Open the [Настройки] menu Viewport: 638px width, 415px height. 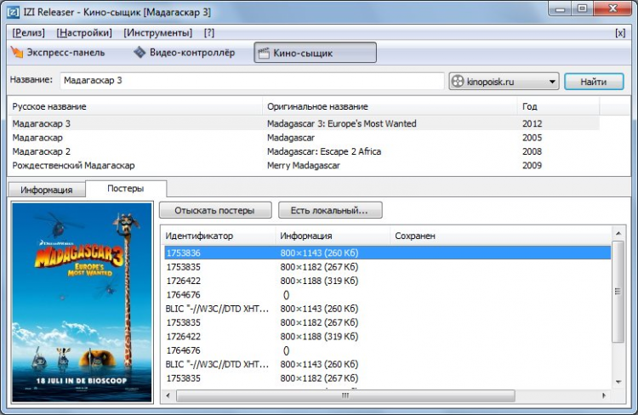(x=84, y=32)
